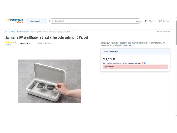Open the 10 ocen reviews link
This screenshot has height=133, width=177.
click(8, 45)
